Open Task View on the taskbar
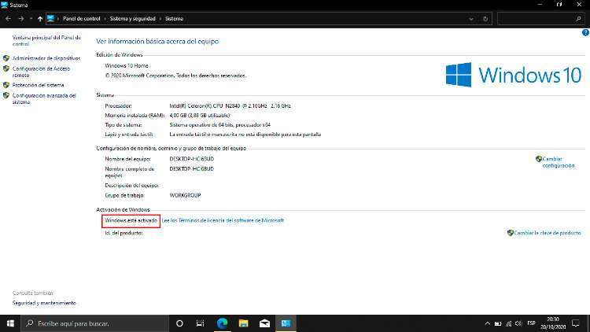 pyautogui.click(x=200, y=323)
